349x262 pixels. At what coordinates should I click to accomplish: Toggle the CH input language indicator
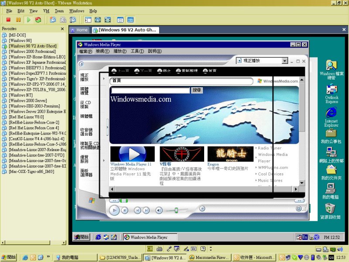(150, 248)
